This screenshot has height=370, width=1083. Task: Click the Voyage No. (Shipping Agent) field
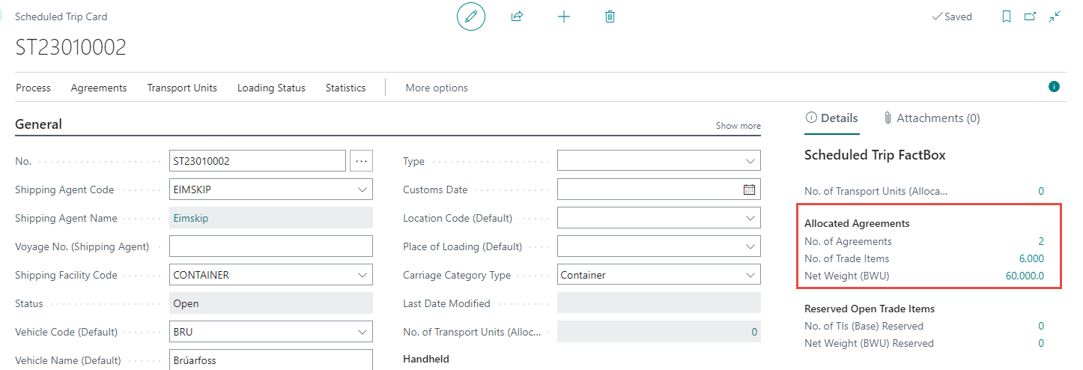point(270,246)
